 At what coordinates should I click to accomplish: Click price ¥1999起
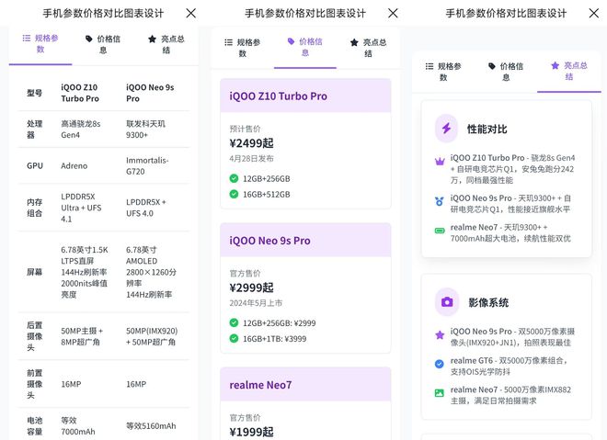[251, 432]
